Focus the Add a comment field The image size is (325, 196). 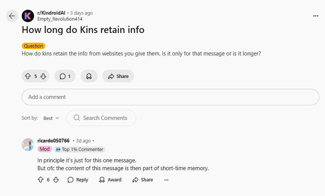point(170,97)
